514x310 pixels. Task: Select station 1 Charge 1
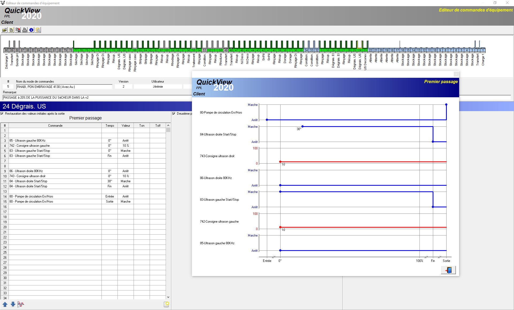pos(483,50)
